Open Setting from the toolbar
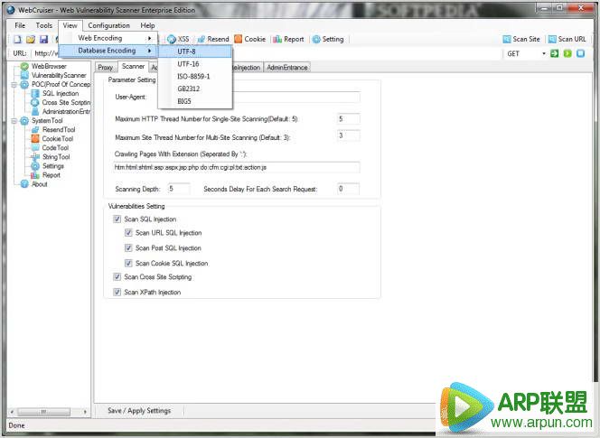The image size is (600, 438). (x=328, y=39)
